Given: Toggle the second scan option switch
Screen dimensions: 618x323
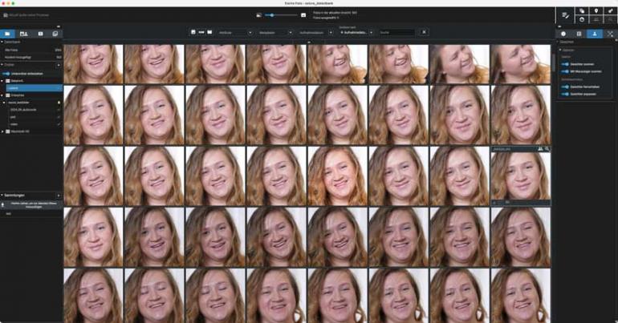Looking at the screenshot, I should coord(565,71).
